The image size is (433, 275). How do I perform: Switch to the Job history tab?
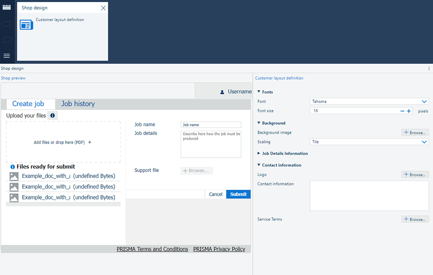click(78, 104)
